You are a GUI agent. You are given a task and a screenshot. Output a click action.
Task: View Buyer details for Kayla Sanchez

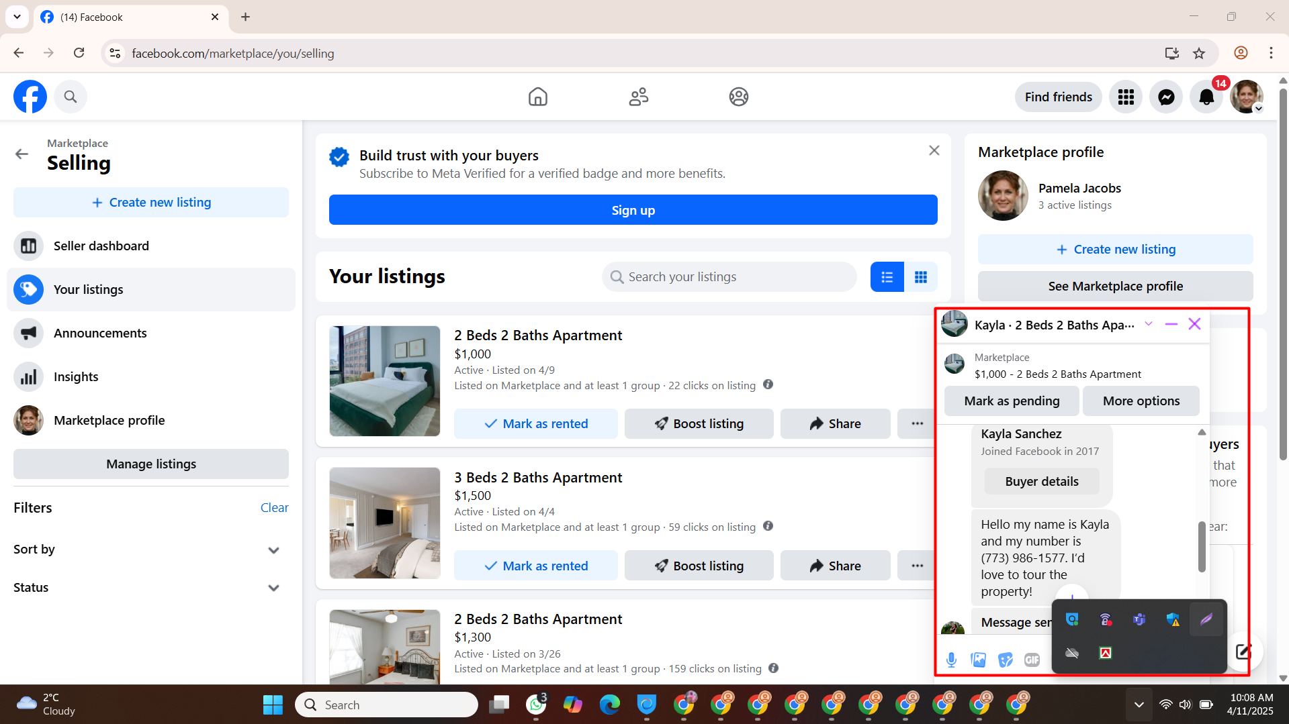pos(1042,481)
